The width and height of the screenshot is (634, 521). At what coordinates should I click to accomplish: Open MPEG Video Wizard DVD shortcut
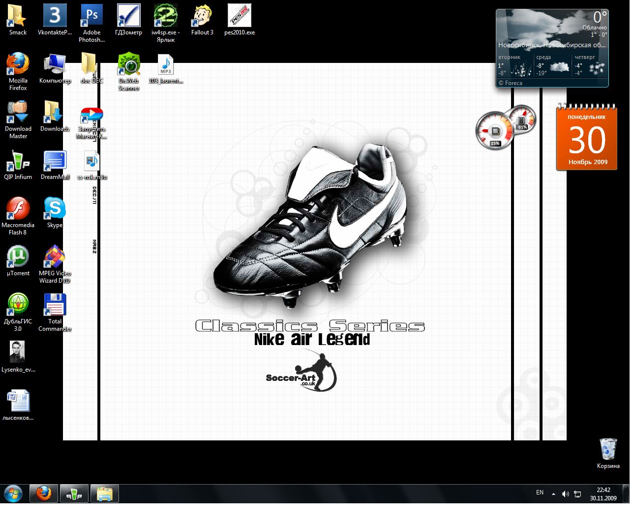point(55,264)
